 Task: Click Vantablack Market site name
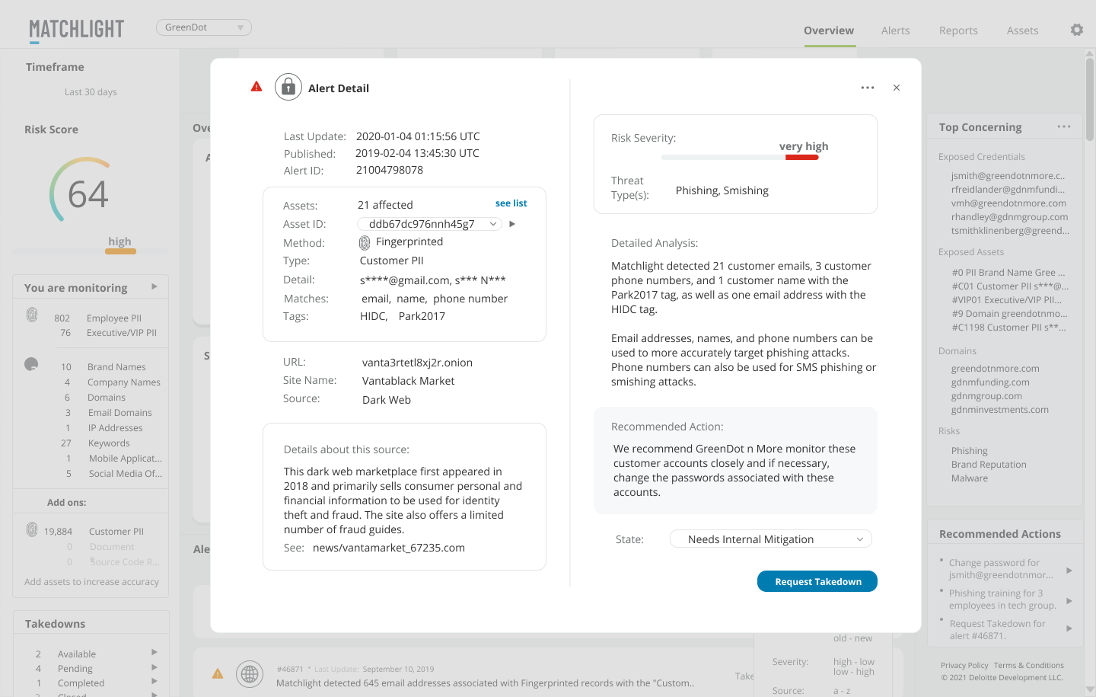(x=408, y=381)
